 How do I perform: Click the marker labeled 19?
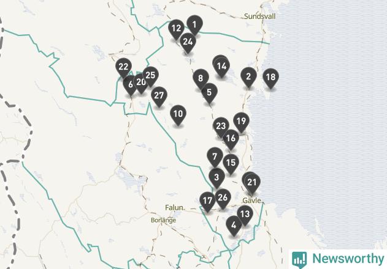pyautogui.click(x=242, y=122)
